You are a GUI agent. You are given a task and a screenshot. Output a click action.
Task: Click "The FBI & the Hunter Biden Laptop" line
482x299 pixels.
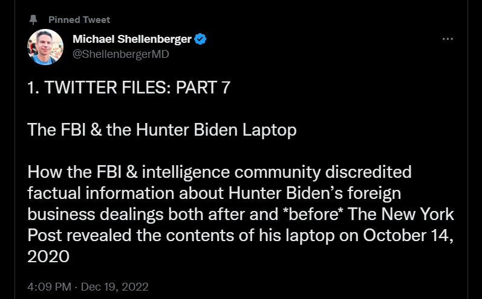162,130
